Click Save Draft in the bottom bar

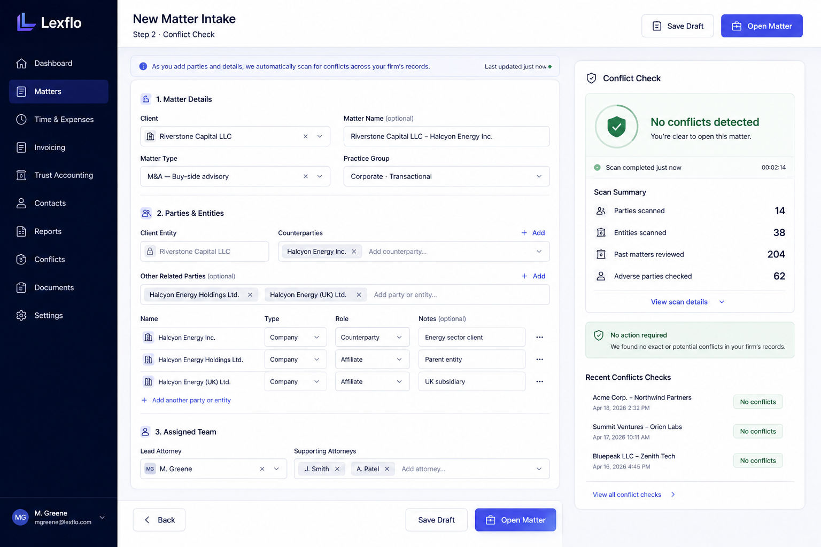pyautogui.click(x=436, y=520)
